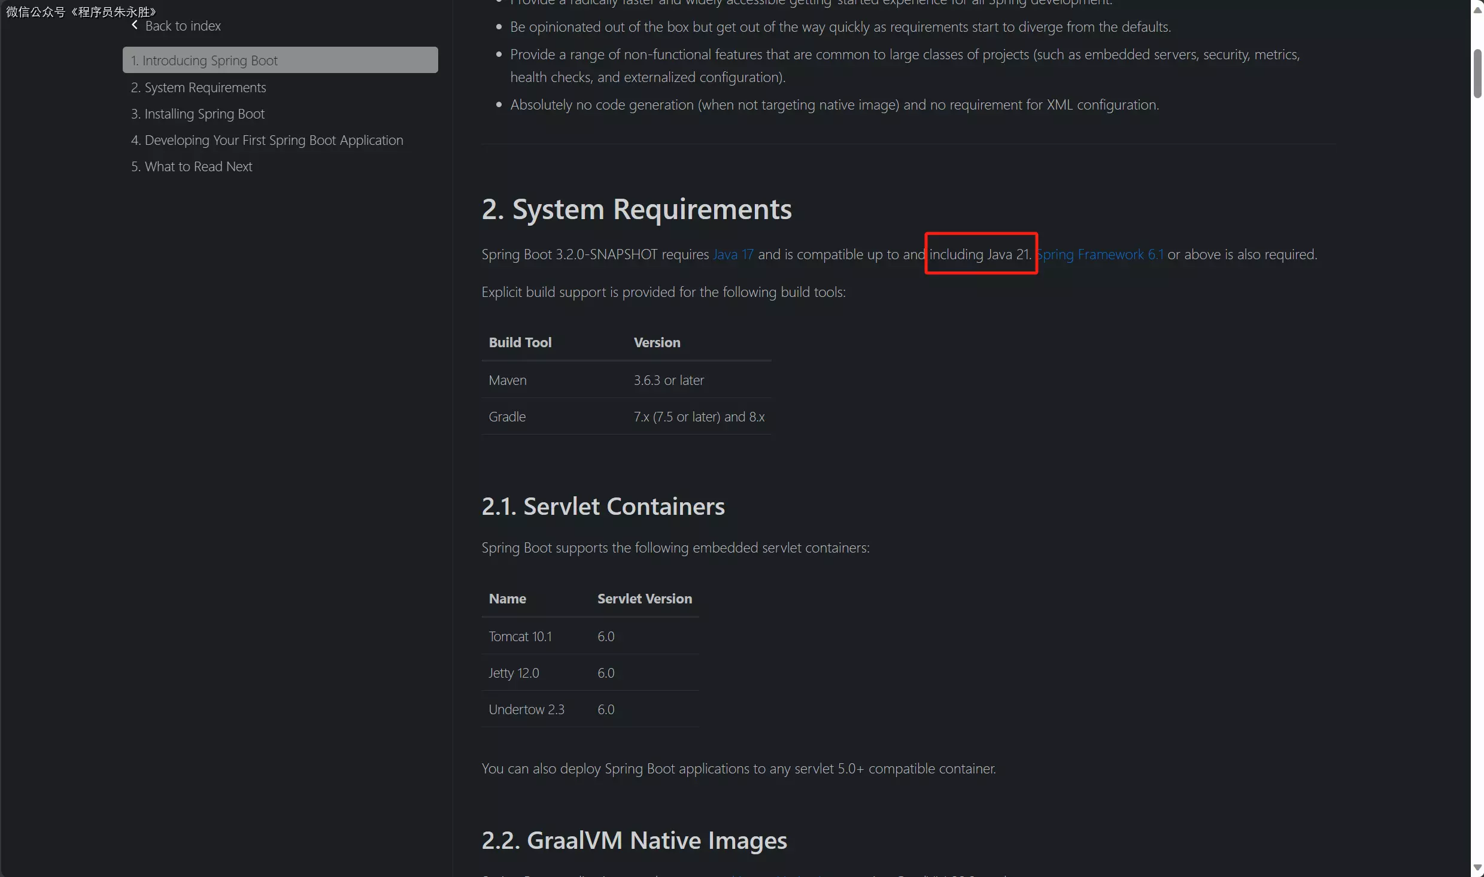
Task: Click the "2.1. Servlet Containers" heading
Action: [x=603, y=506]
